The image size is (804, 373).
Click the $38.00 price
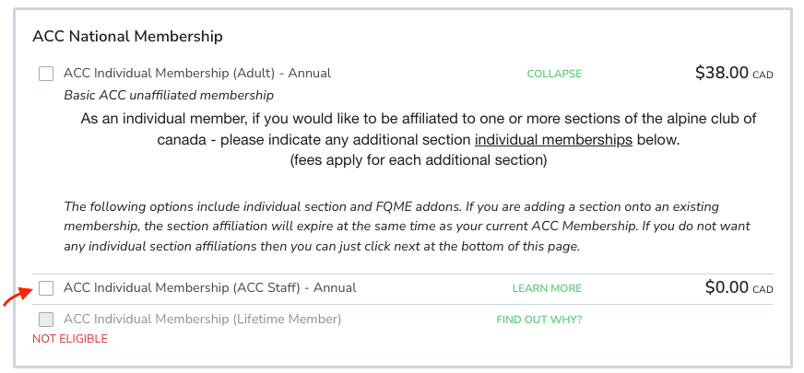pos(722,73)
